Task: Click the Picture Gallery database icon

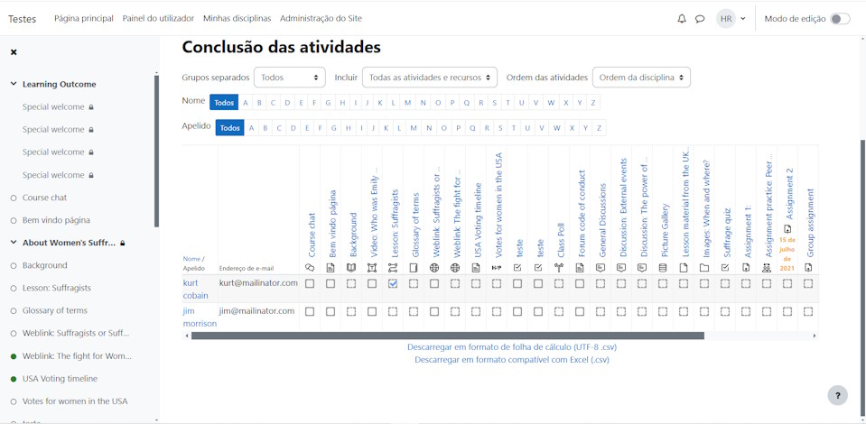Action: point(663,268)
